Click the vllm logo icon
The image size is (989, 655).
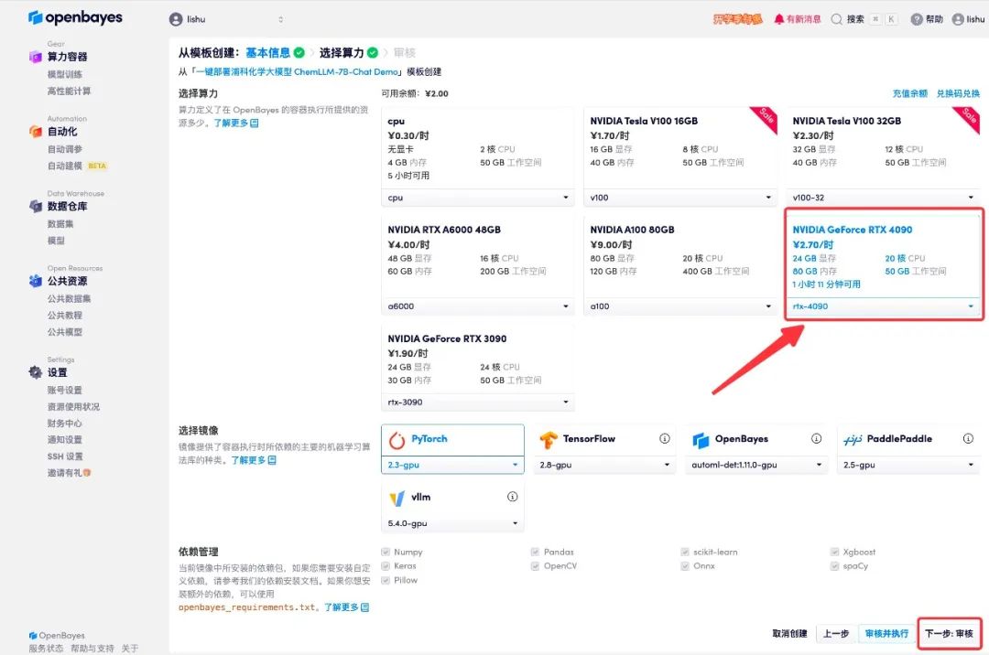(397, 499)
